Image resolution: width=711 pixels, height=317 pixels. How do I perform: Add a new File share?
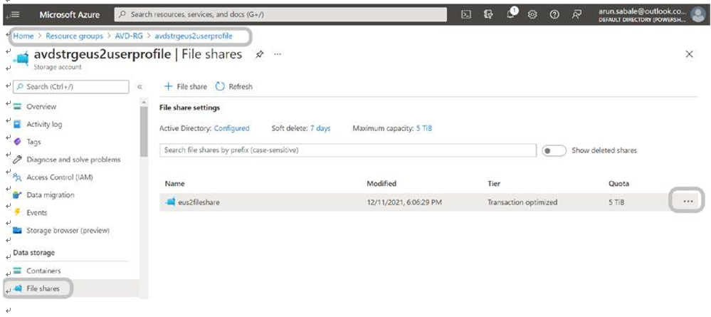pos(185,86)
